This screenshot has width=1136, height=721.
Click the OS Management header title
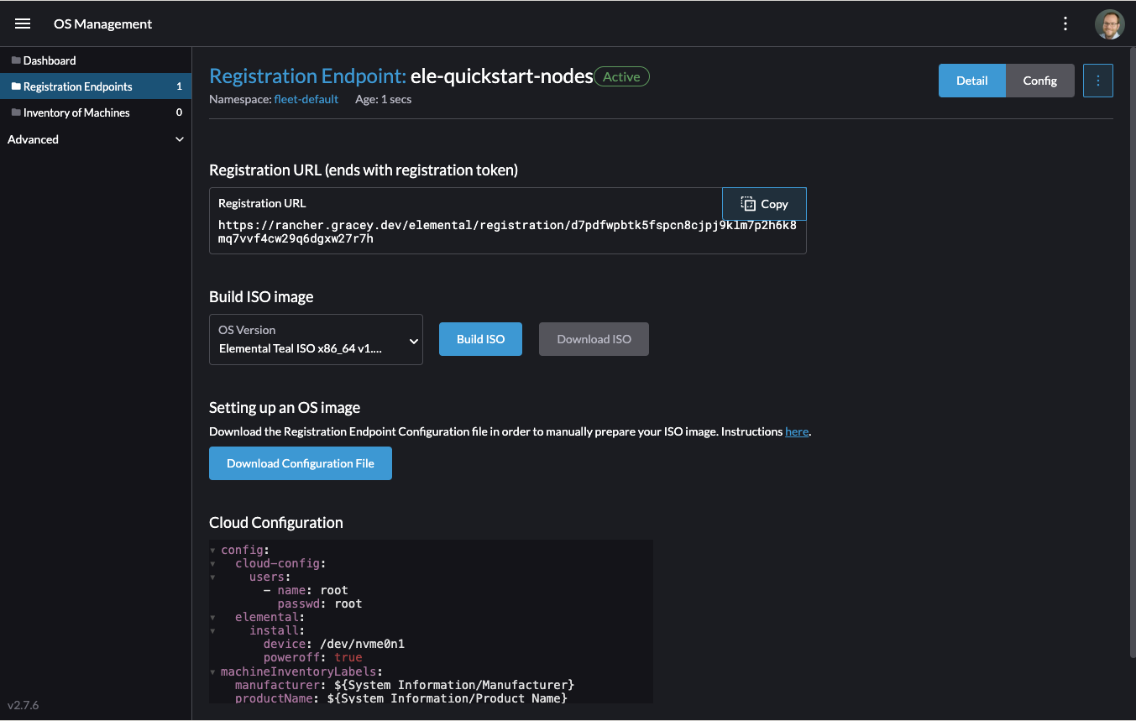(x=102, y=24)
